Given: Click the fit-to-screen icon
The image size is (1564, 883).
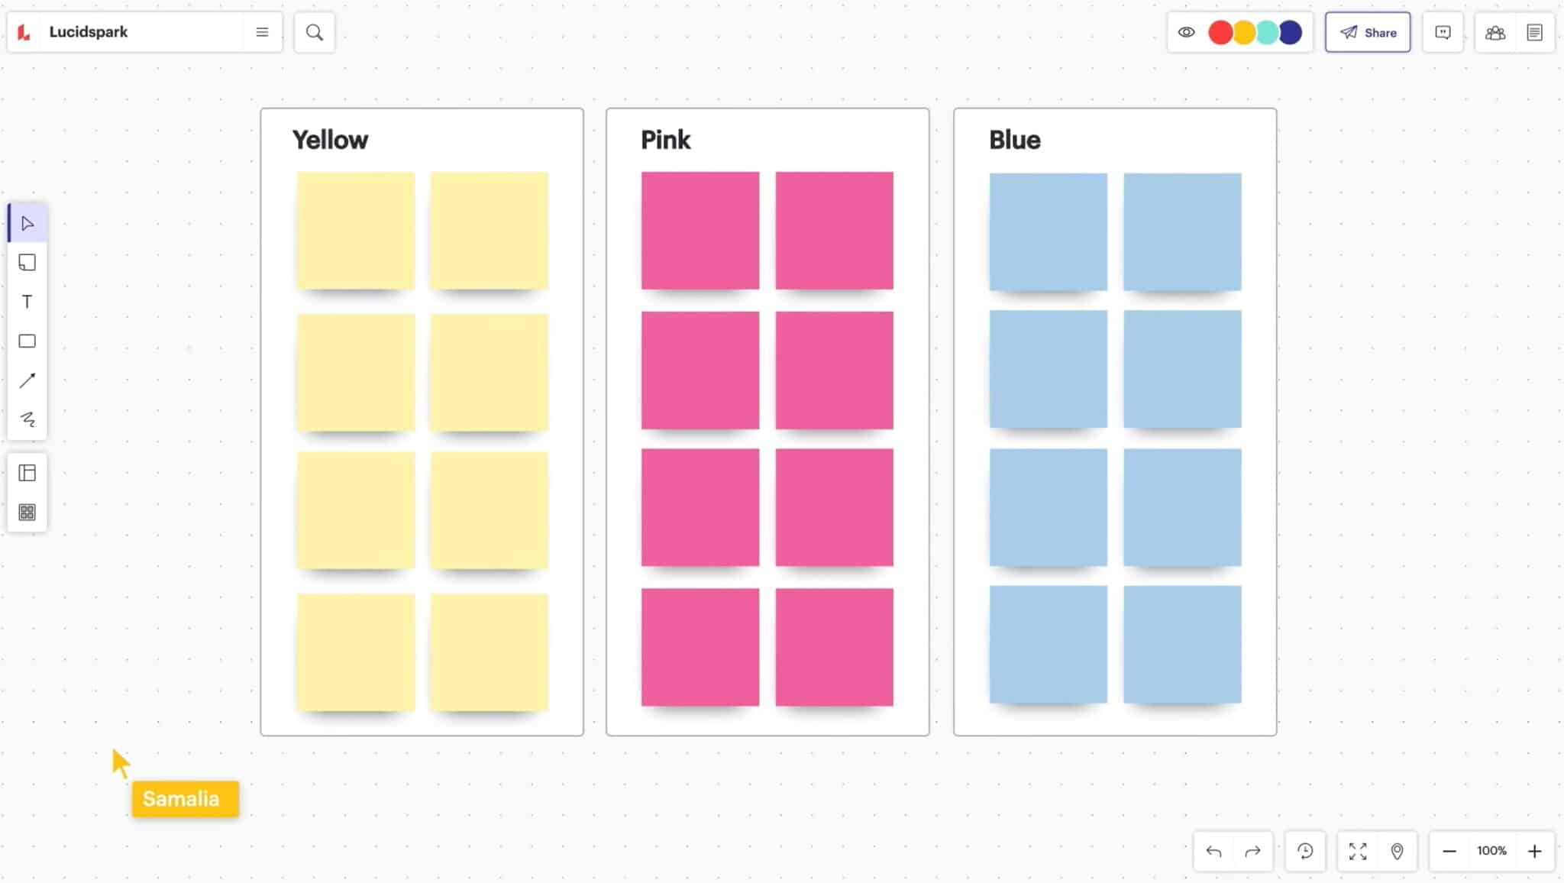Looking at the screenshot, I should click(1358, 851).
